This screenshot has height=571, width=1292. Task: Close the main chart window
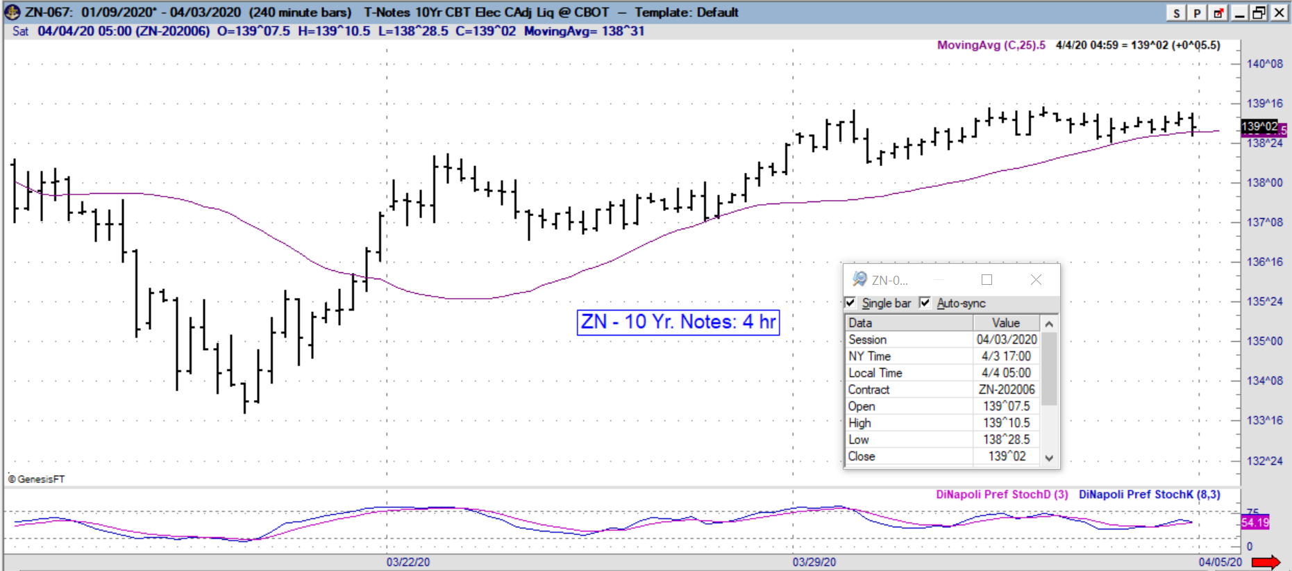point(1280,13)
